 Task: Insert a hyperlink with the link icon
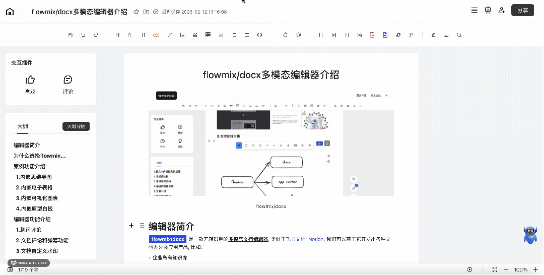click(x=170, y=35)
